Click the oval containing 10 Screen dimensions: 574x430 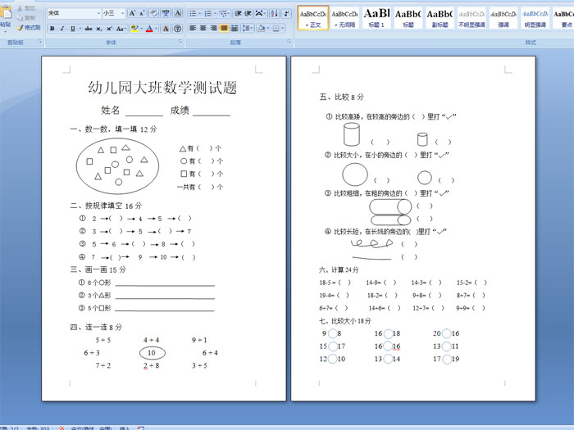tap(153, 353)
